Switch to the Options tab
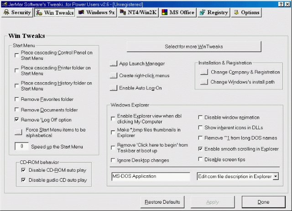 (x=246, y=12)
